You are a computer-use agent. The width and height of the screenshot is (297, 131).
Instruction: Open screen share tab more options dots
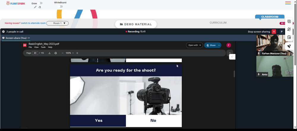(29, 38)
